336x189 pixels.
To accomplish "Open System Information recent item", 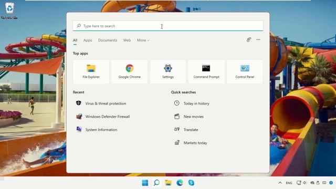I will (x=97, y=130).
